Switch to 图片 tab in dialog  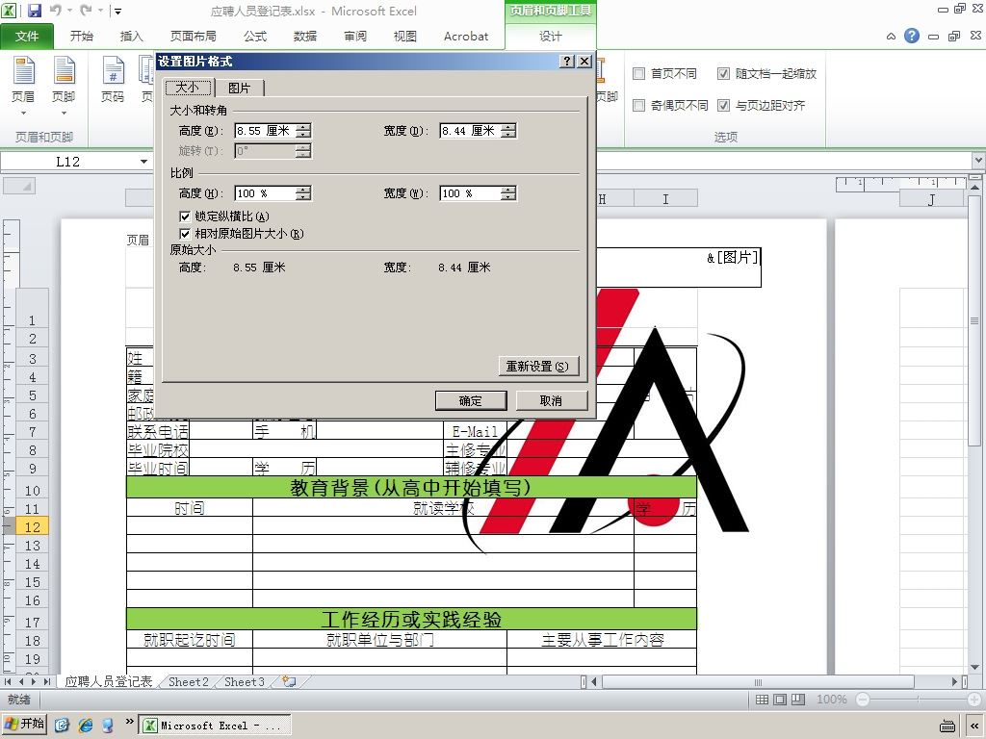tap(239, 88)
